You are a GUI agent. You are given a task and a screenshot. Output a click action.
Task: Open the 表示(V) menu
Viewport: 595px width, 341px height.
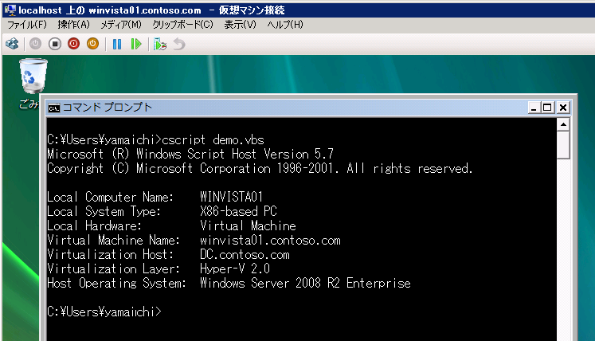(x=240, y=25)
